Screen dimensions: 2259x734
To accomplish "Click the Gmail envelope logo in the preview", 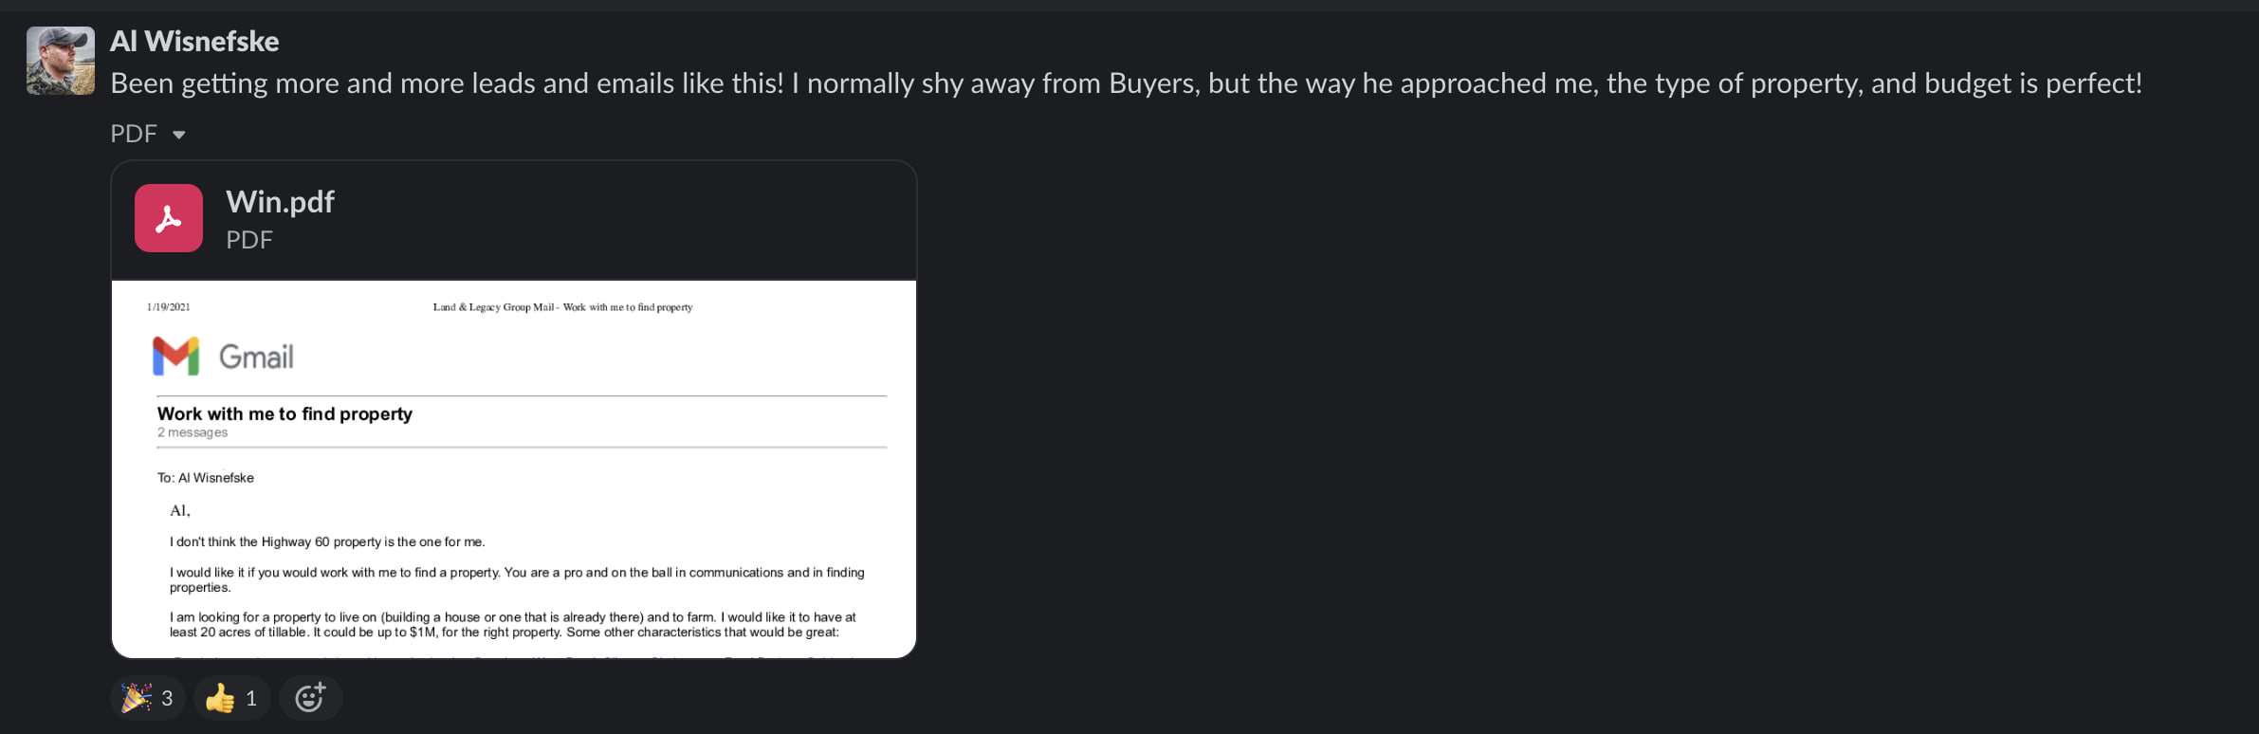I will 176,357.
